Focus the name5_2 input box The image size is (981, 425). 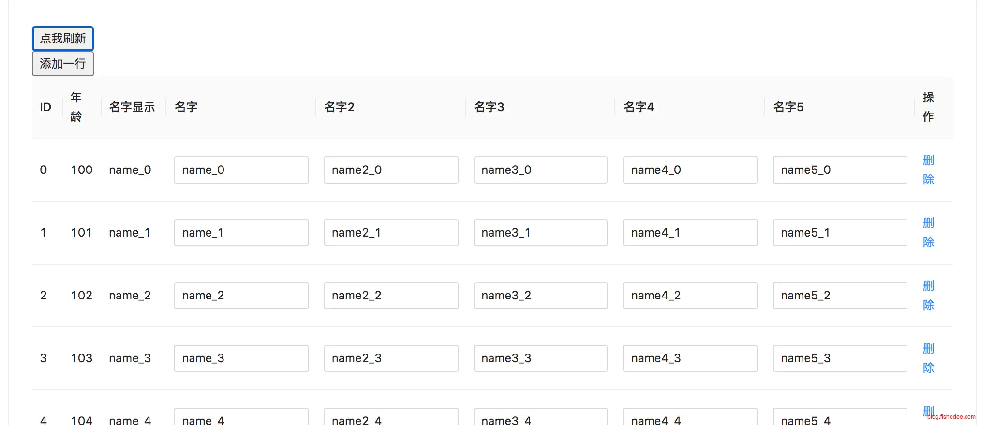click(840, 296)
